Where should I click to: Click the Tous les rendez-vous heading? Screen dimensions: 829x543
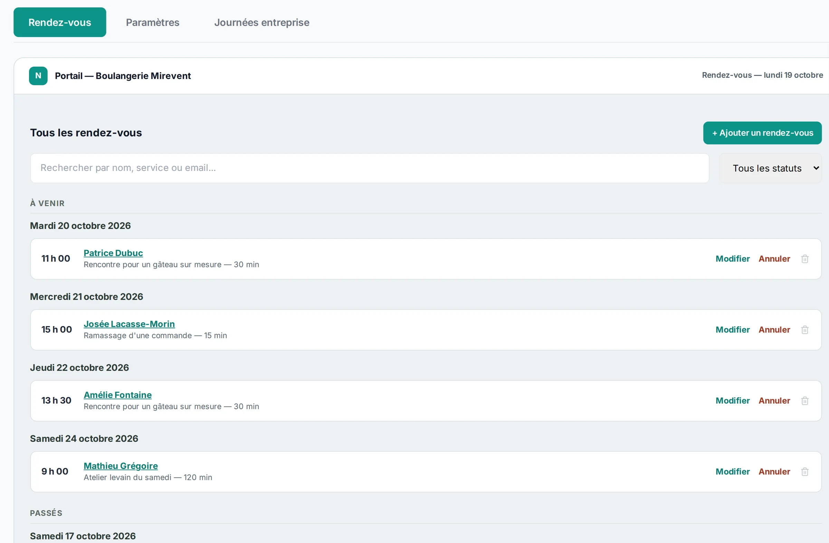coord(86,133)
